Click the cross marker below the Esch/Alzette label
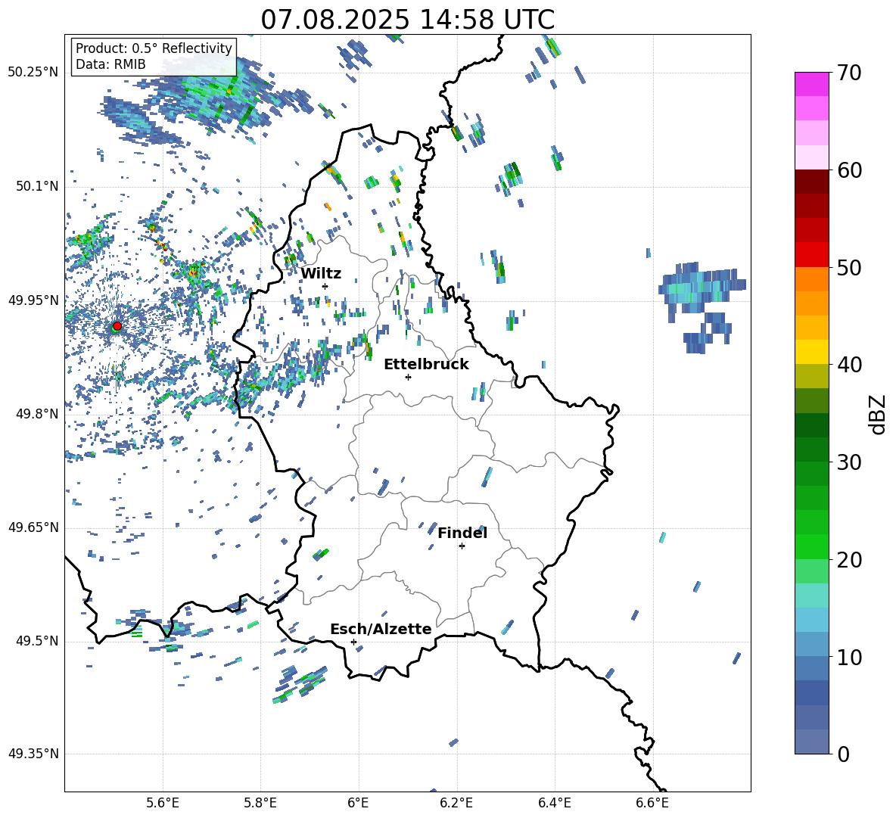Viewport: 896px width, 818px height. click(353, 642)
